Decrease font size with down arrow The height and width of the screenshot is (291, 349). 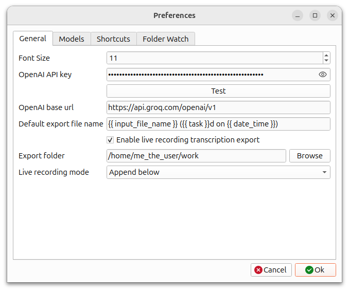click(x=326, y=61)
